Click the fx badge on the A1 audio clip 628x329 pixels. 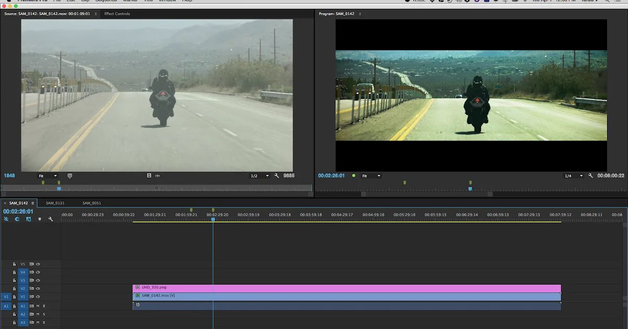pos(138,304)
